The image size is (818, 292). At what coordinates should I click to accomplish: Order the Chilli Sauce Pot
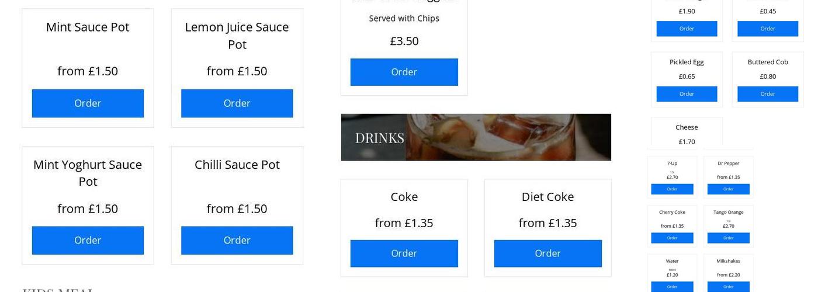pyautogui.click(x=237, y=241)
